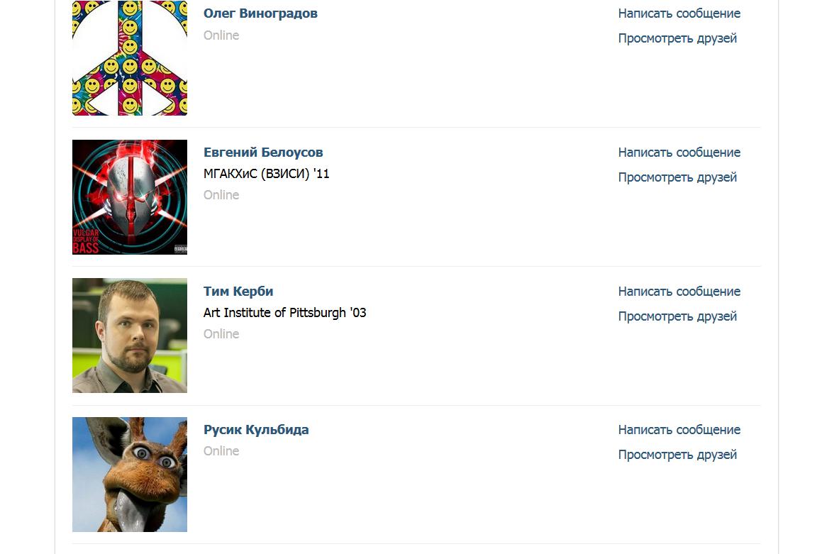Click Написать сообщение for Олег Виноградов
This screenshot has width=817, height=554.
(679, 13)
